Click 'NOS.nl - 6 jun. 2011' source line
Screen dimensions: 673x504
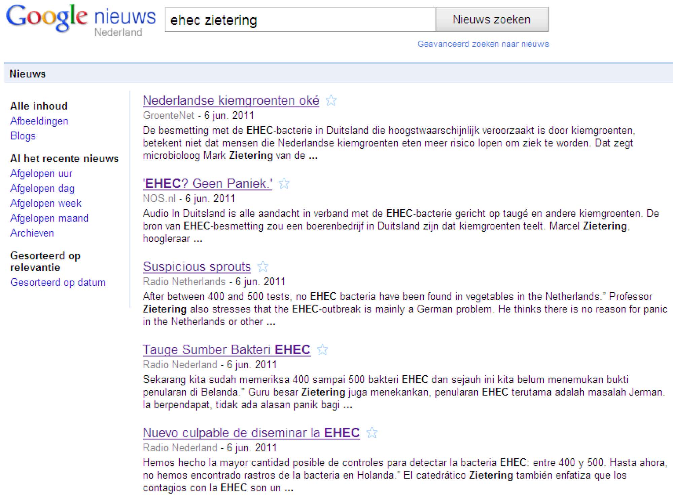tap(189, 198)
